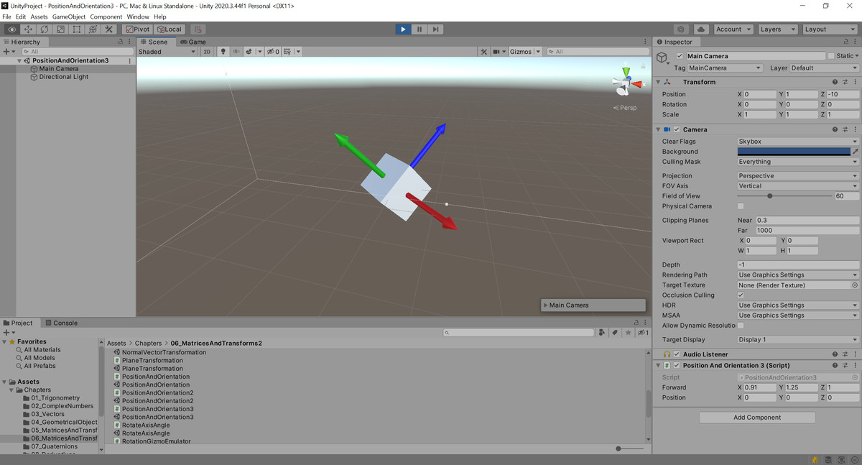Open scene component tools wrench icon

pyautogui.click(x=483, y=52)
